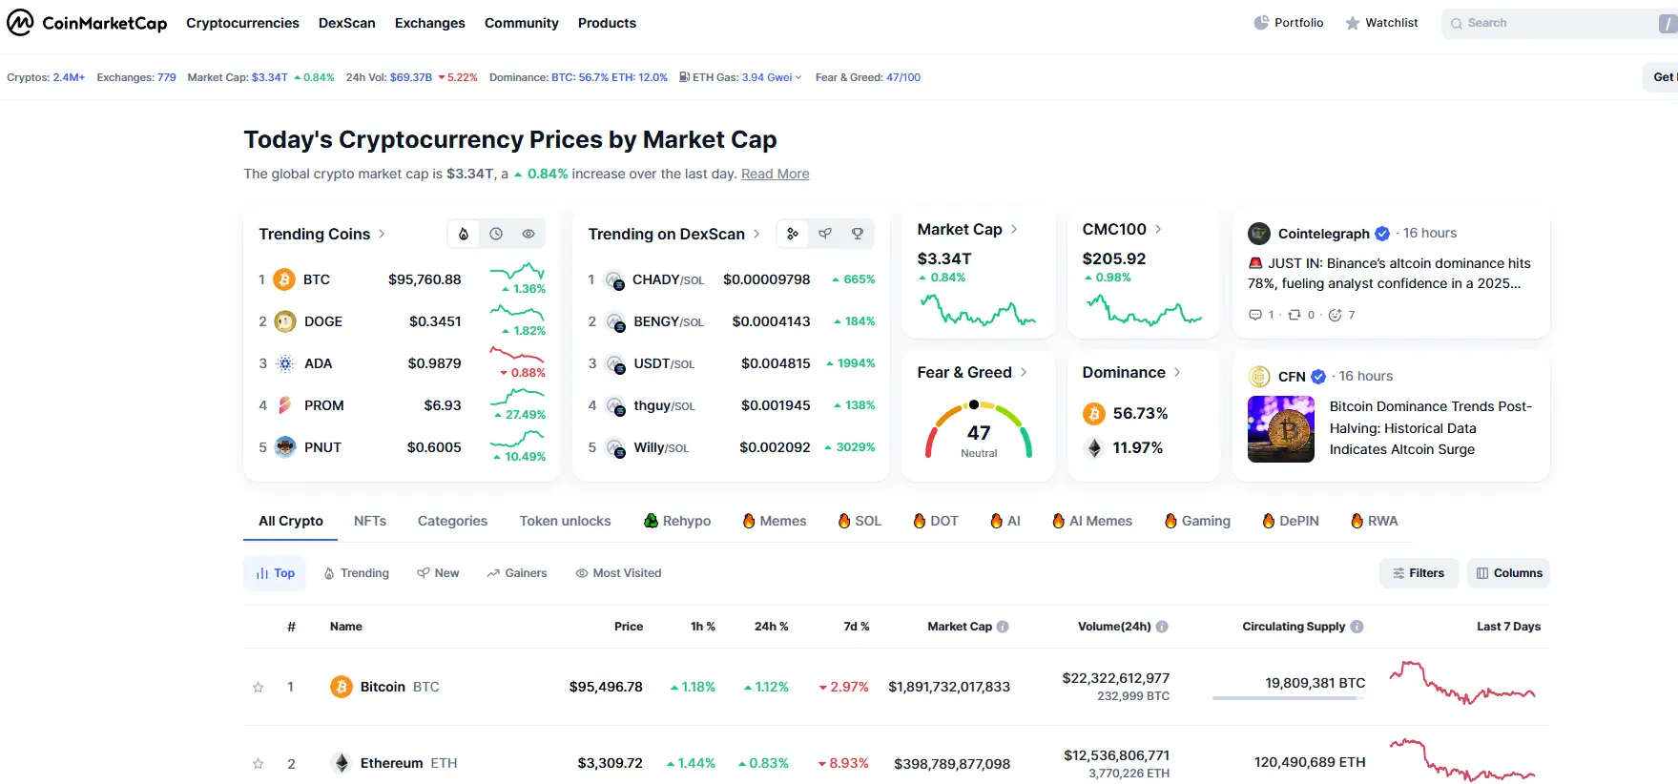1678x784 pixels.
Task: Click the Read More link
Action: point(775,174)
